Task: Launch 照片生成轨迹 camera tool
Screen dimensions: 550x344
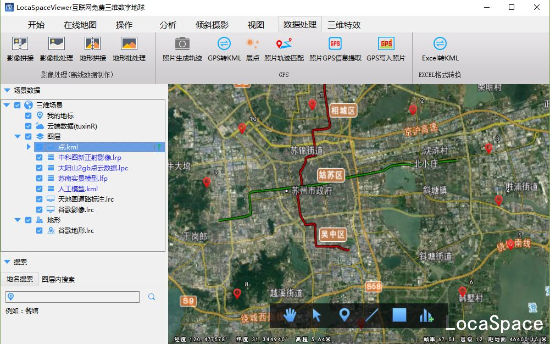Action: (182, 49)
